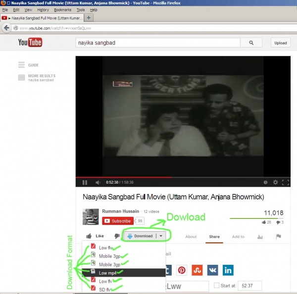Mute the video volume
The width and height of the screenshot is (297, 294).
[x=98, y=183]
